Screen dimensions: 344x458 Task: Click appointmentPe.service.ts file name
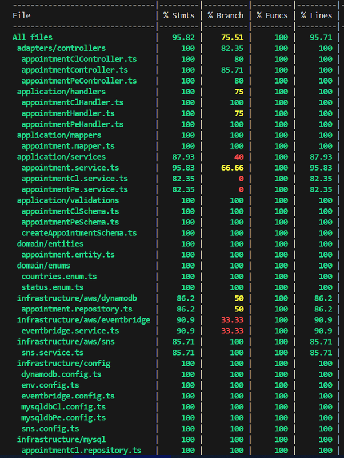(x=75, y=189)
